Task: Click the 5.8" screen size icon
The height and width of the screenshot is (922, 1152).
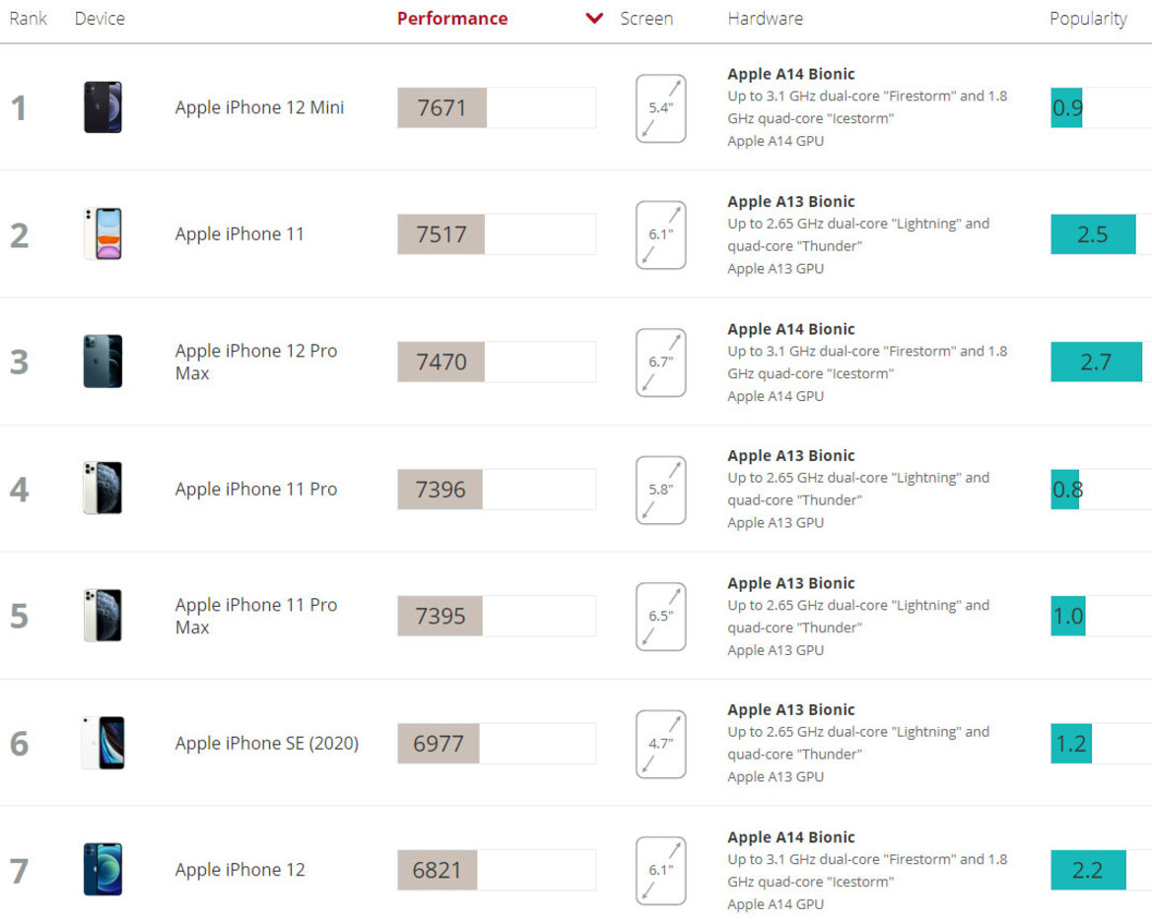Action: pos(660,490)
